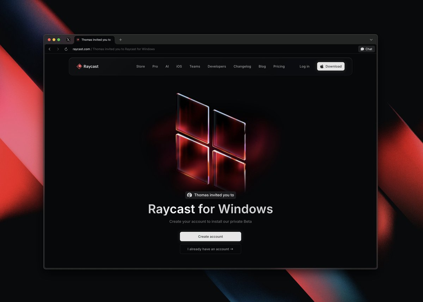Open a new tab with the plus icon
The image size is (423, 302).
121,40
